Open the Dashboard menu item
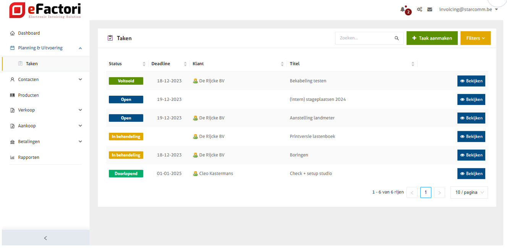 pos(29,33)
